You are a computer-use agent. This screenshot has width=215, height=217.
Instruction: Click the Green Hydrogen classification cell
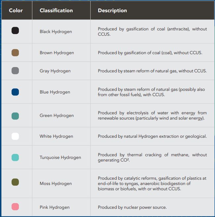click(x=57, y=116)
